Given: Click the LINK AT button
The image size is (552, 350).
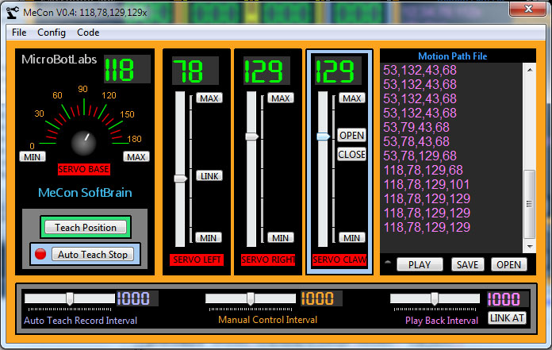Looking at the screenshot, I should point(507,318).
